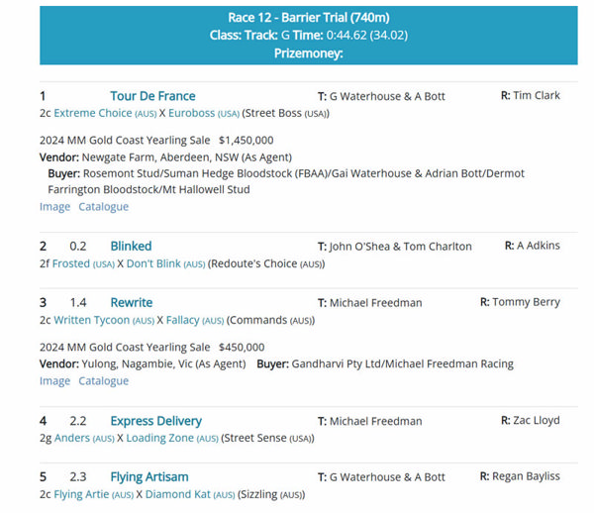This screenshot has height=513, width=594.
Task: Open the Don't Blink dam link
Action: tap(152, 263)
